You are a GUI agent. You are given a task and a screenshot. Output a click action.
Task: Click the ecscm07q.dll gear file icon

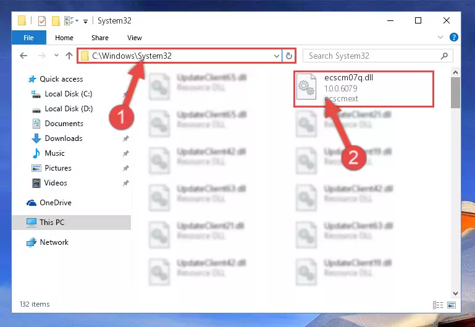pyautogui.click(x=306, y=87)
